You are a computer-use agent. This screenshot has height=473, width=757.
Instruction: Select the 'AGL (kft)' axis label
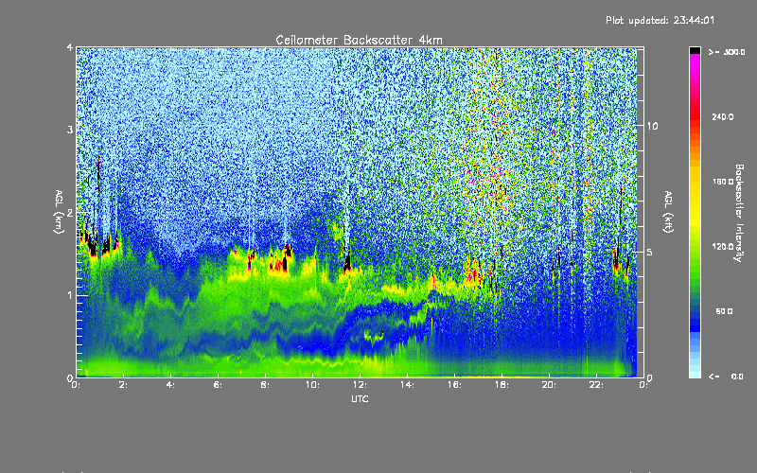tap(668, 212)
